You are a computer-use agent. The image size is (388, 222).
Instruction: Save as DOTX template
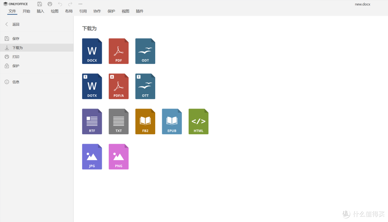tap(92, 86)
